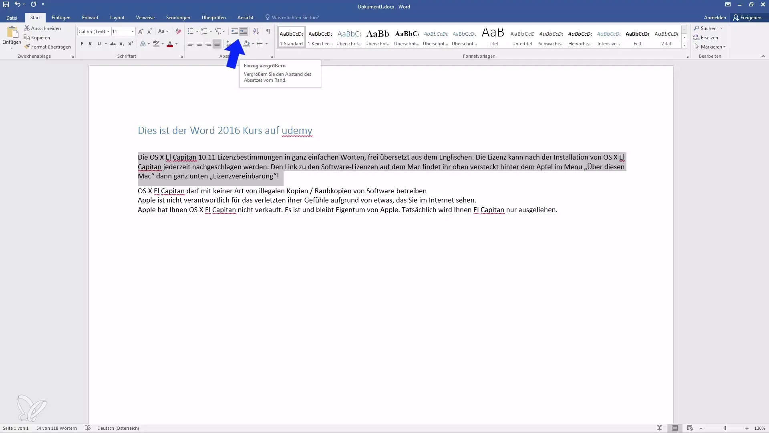Open the Formatvorlagen dialog launcher
769x433 pixels.
click(x=687, y=57)
